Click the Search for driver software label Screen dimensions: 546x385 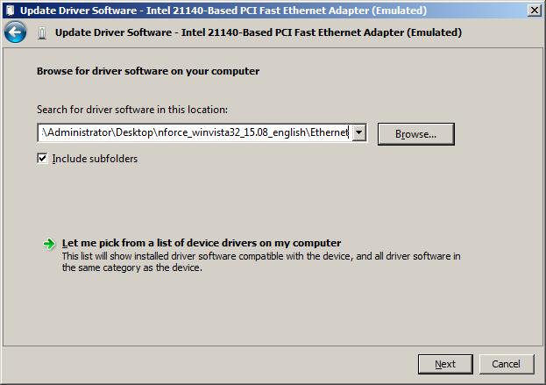(132, 110)
